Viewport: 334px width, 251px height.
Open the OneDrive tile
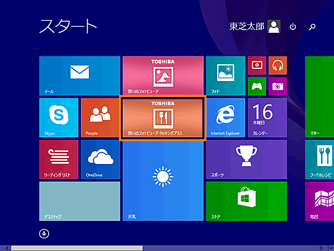(x=100, y=159)
